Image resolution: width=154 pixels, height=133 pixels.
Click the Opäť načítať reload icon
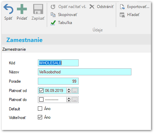point(53,7)
